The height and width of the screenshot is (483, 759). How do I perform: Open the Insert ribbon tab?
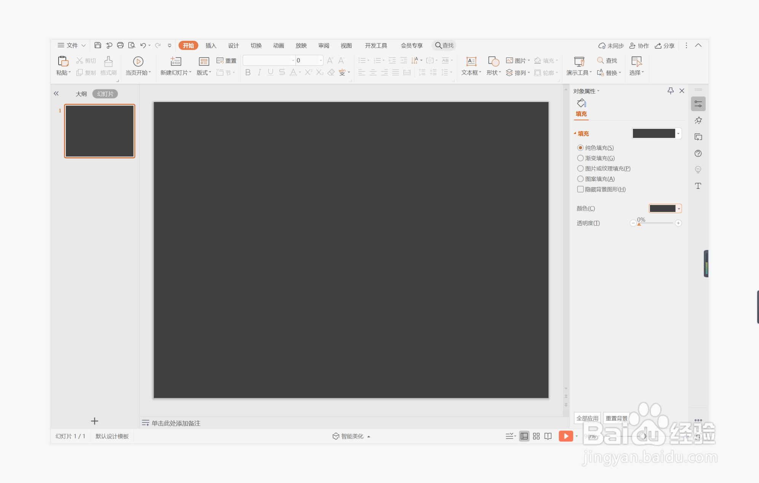point(211,45)
